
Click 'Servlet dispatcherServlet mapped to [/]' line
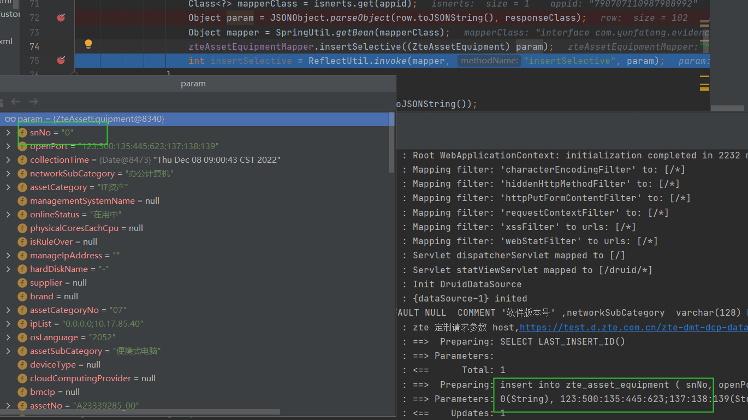(x=519, y=256)
